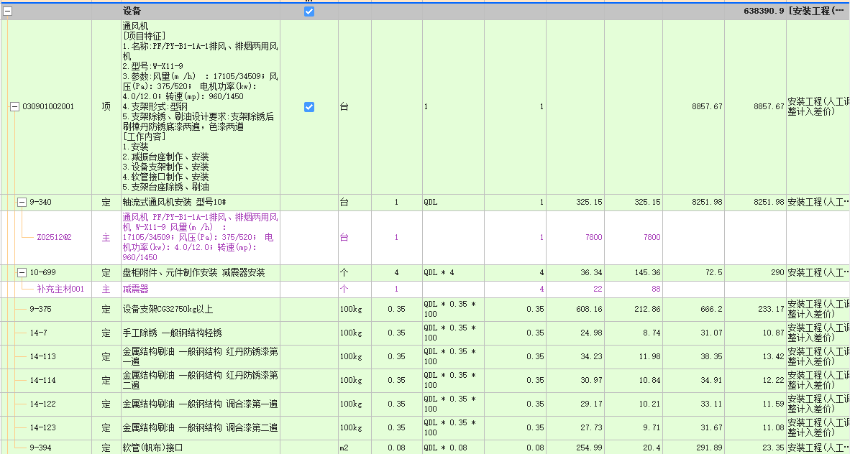The height and width of the screenshot is (454, 850).
Task: Click content value 4 in 10-699 row
Action: pos(396,272)
